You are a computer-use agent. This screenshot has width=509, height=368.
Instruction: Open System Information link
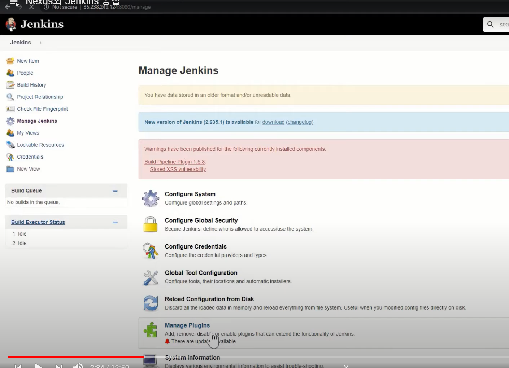(x=192, y=358)
